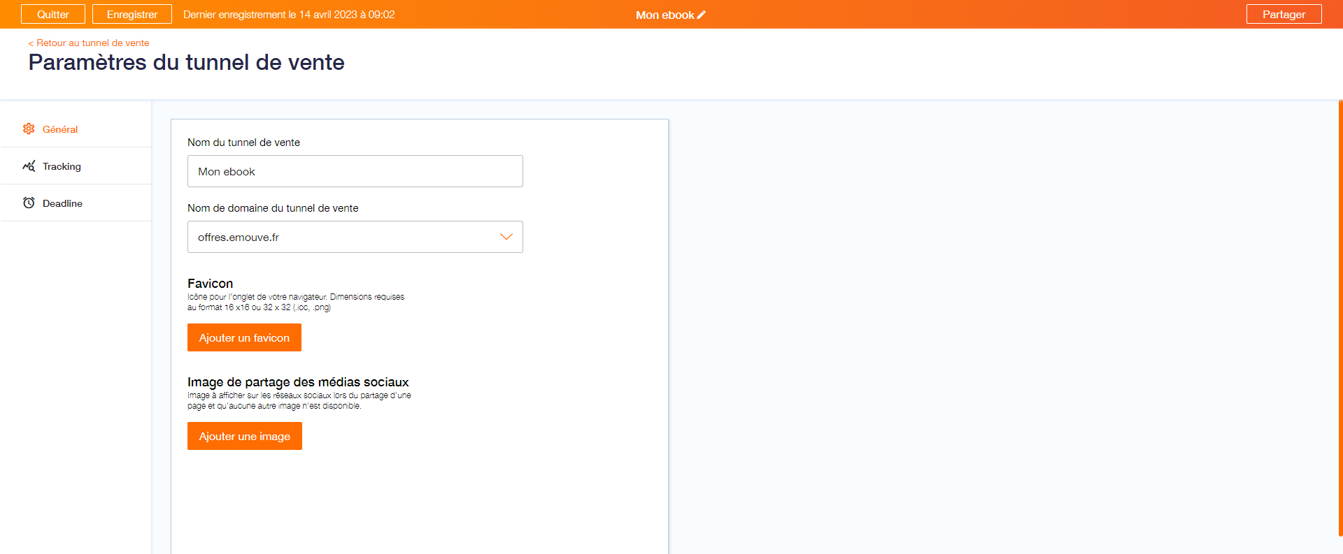The width and height of the screenshot is (1343, 554).
Task: Click Ajouter une image button
Action: (245, 436)
